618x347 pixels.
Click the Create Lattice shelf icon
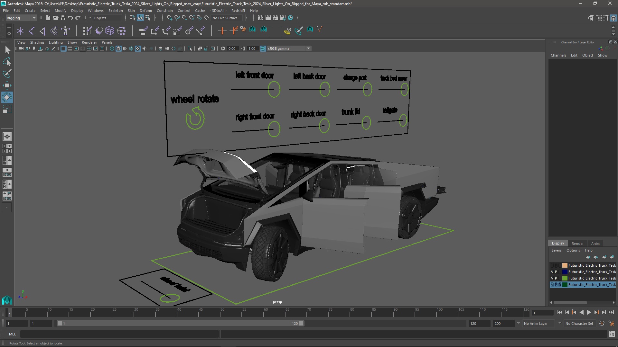110,31
